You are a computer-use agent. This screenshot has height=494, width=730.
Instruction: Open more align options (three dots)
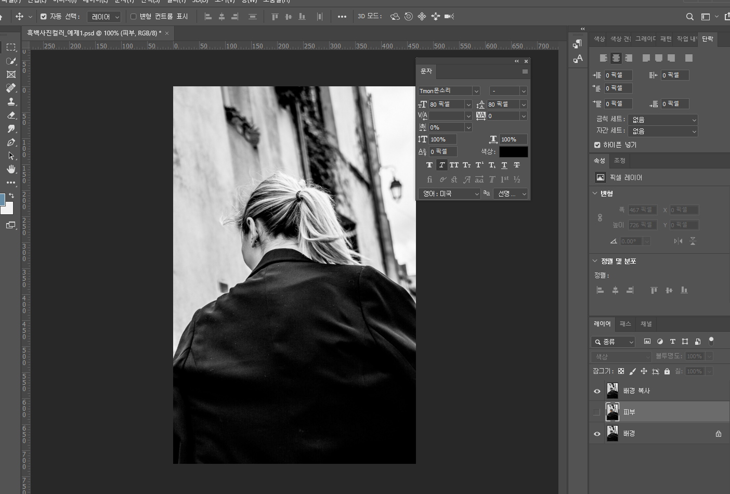(342, 17)
